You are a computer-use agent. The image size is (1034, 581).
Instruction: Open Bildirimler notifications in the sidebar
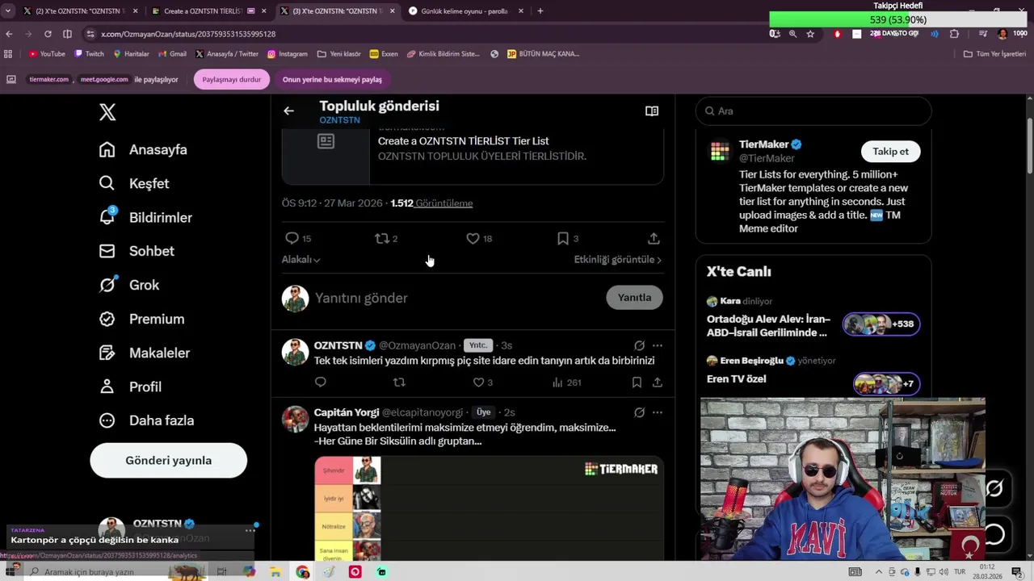[145, 217]
